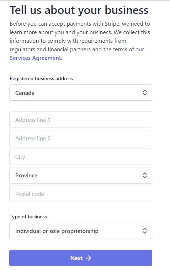
Task: Open the Individual or sole proprietorship dropdown
Action: click(x=81, y=231)
